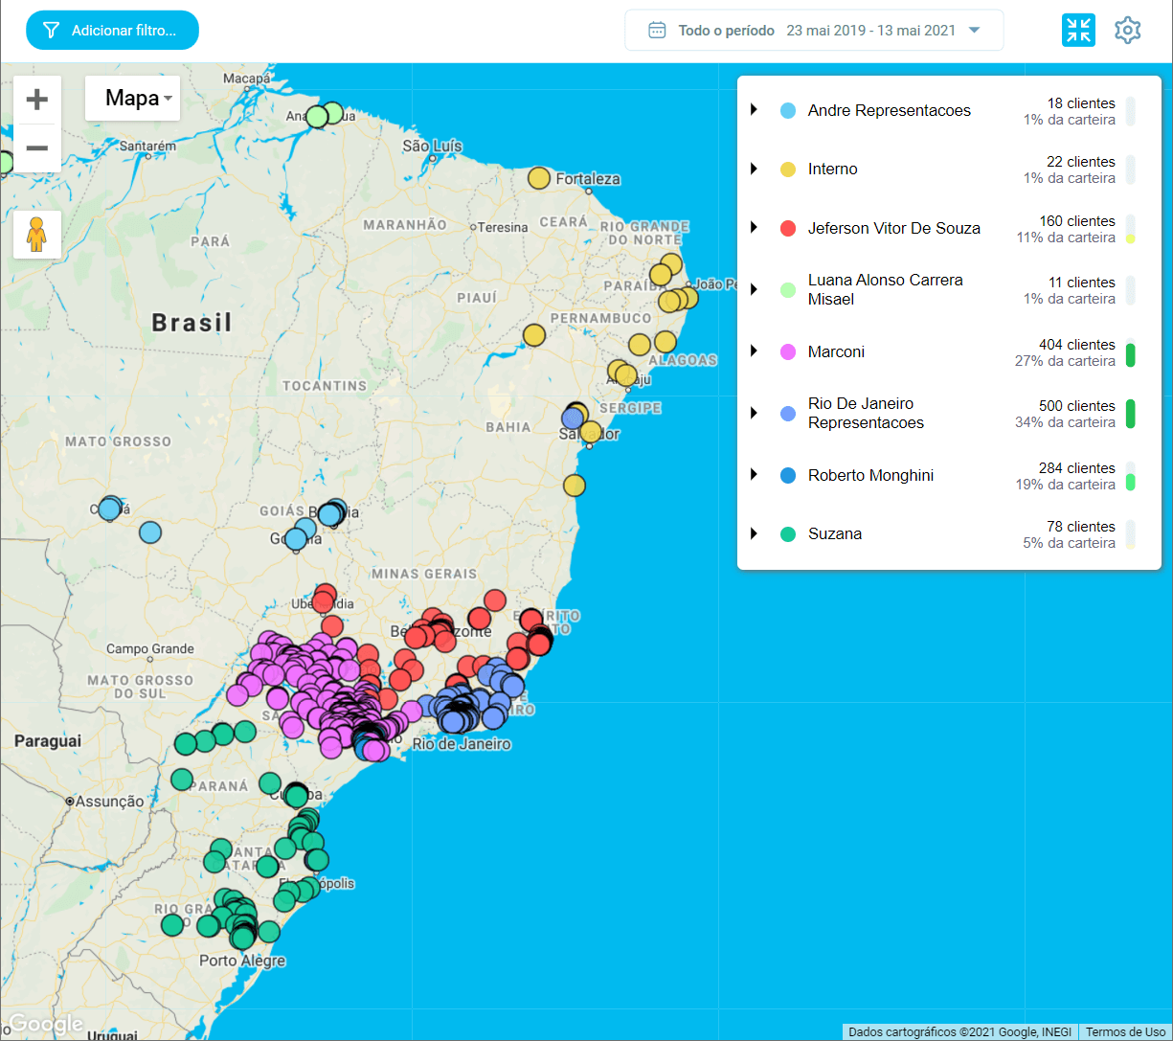Click the filter funnel icon on Adicionar filtro
1173x1041 pixels.
click(51, 30)
